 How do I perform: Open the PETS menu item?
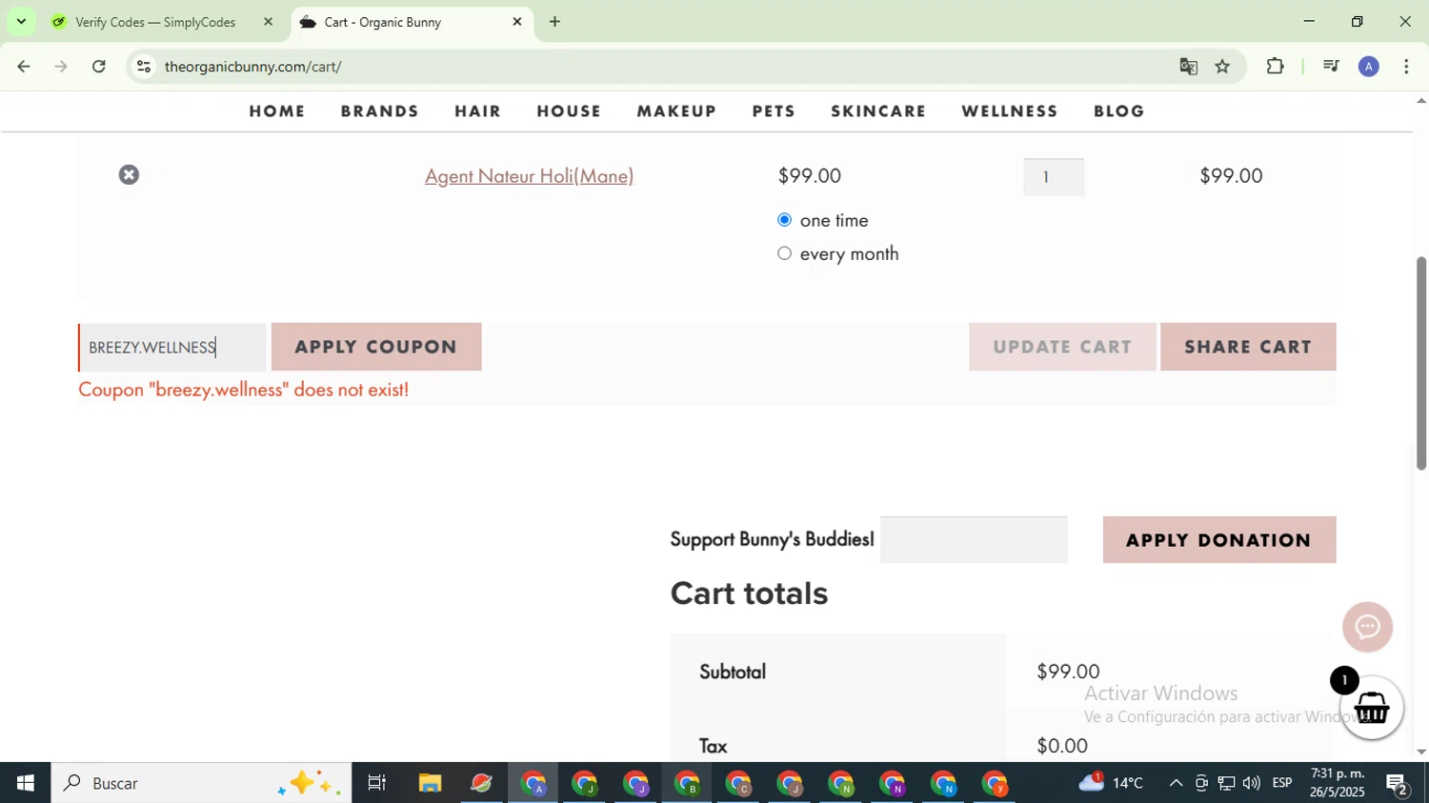pos(774,111)
